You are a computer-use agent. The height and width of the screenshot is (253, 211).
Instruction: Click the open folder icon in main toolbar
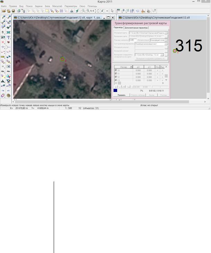click(x=4, y=11)
